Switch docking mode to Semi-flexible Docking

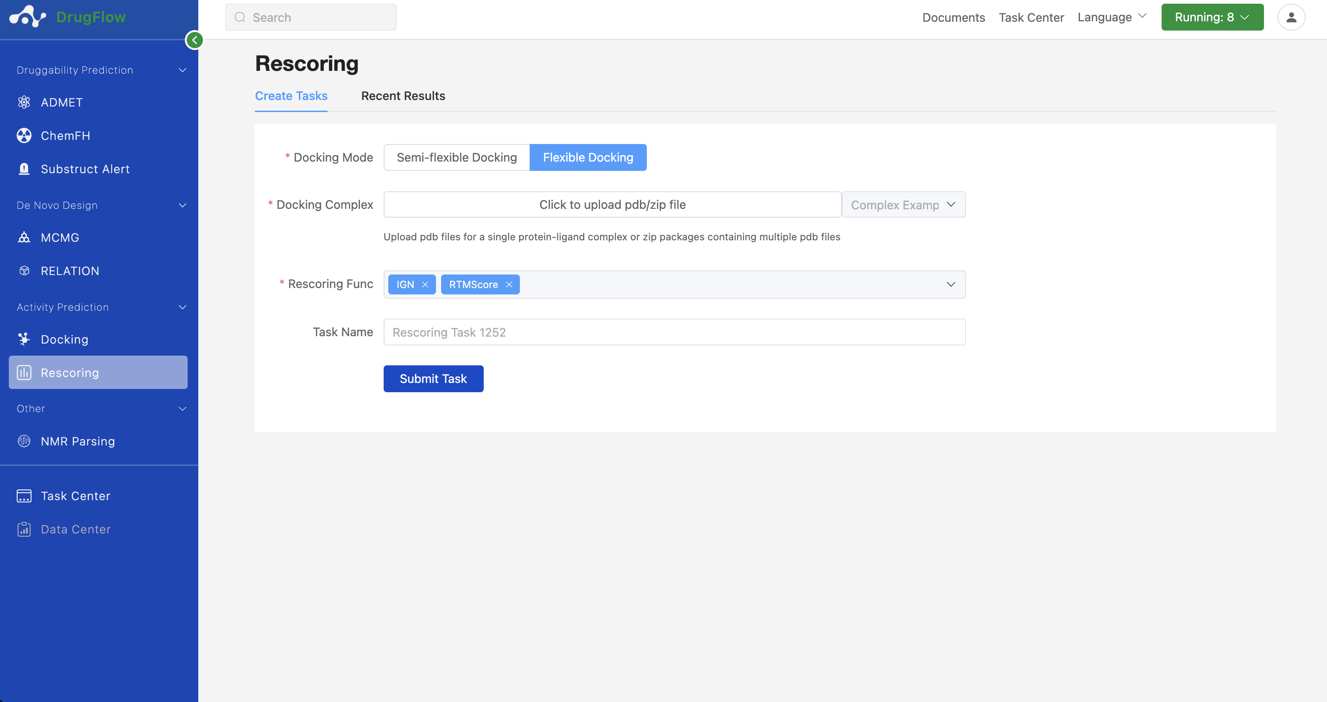click(x=456, y=157)
